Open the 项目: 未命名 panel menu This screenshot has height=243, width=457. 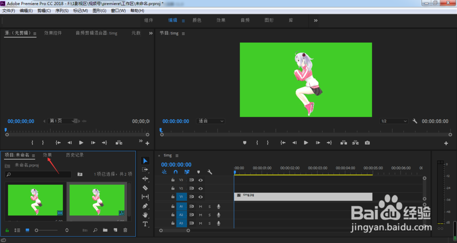(33, 156)
